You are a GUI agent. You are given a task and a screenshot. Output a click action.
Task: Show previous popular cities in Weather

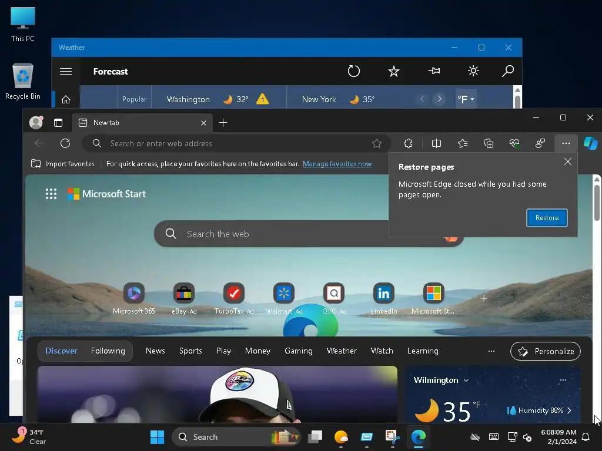tap(422, 99)
